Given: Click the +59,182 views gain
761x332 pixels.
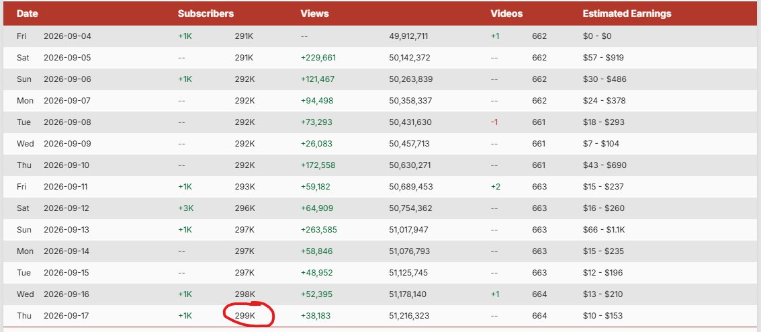Looking at the screenshot, I should point(316,187).
